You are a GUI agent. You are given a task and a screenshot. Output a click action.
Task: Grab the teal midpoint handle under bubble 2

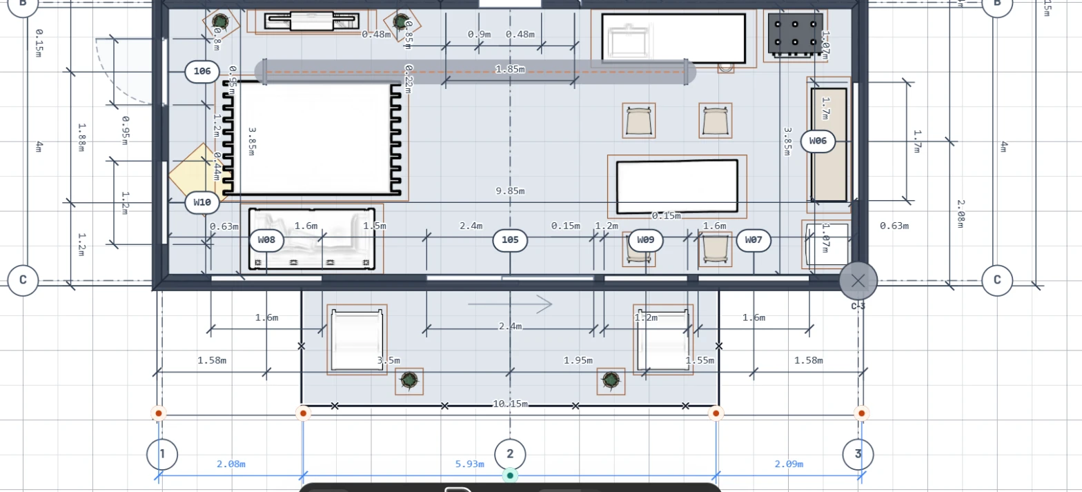coord(510,475)
